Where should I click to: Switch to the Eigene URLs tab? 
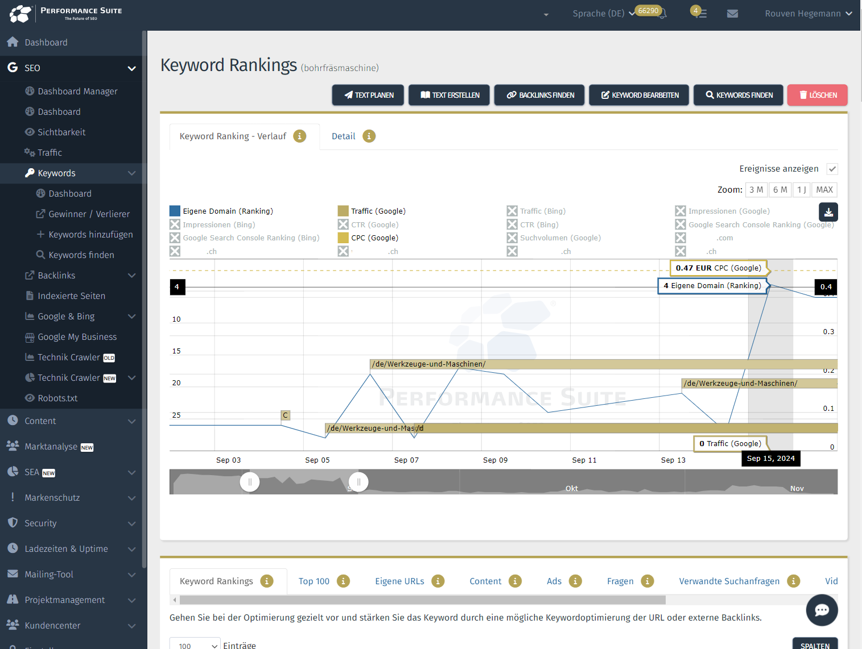tap(399, 581)
